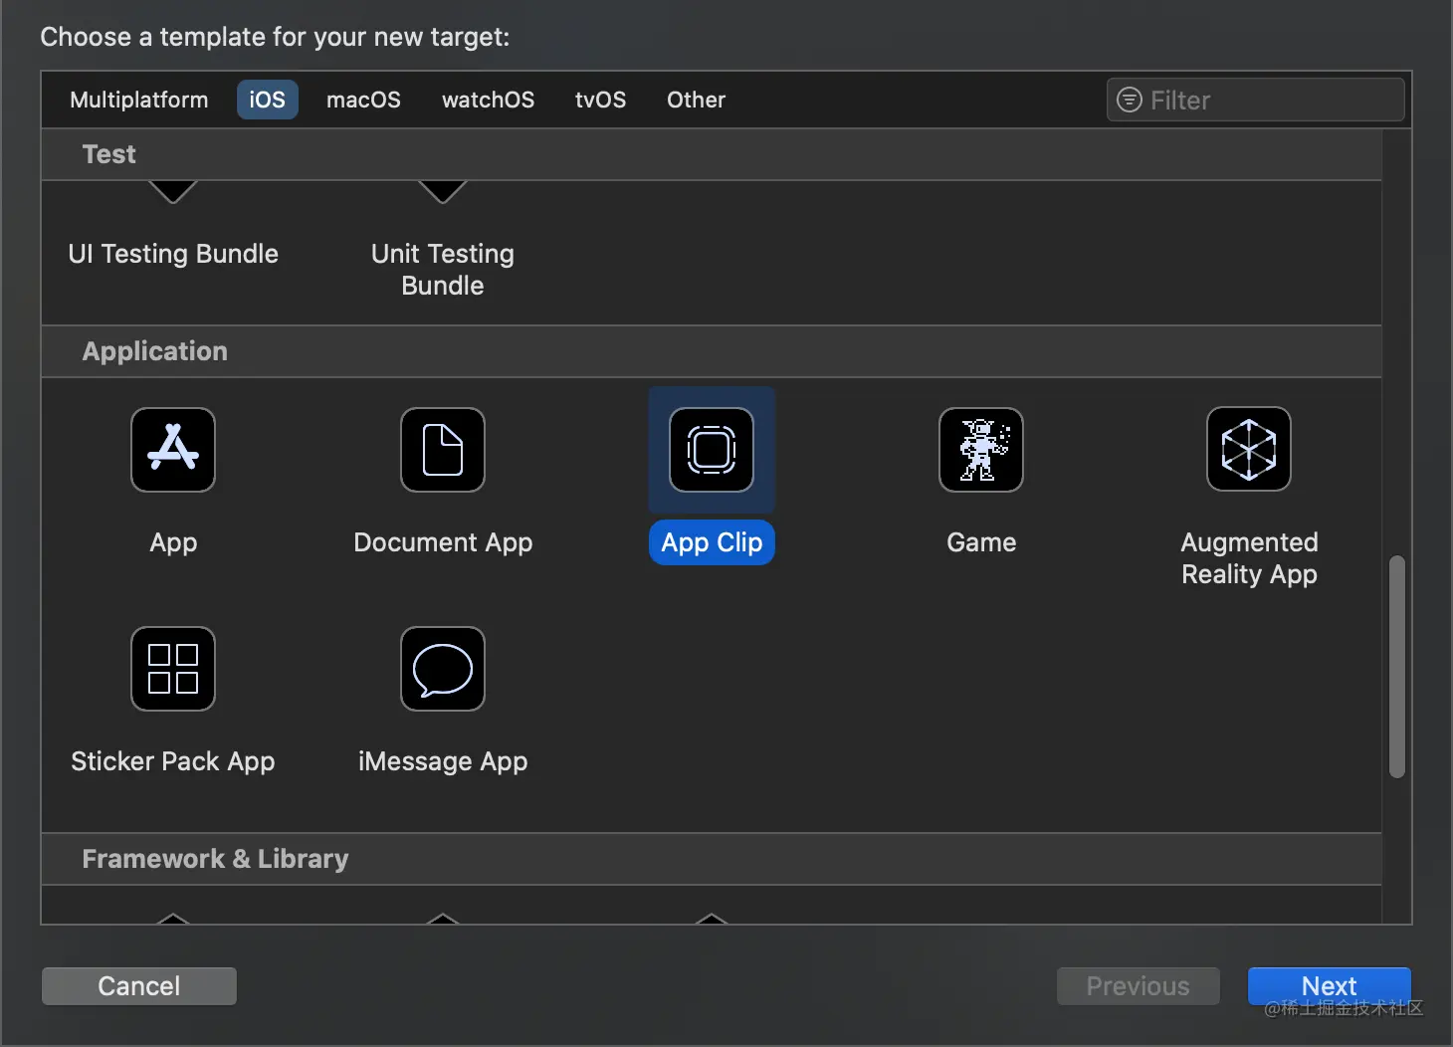Screen dimensions: 1453x1047
Task: Choose the Sticker Pack App icon
Action: click(x=173, y=669)
